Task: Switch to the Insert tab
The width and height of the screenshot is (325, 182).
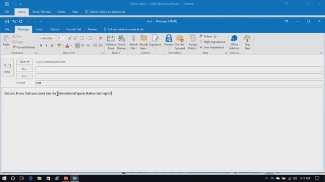Action: tap(39, 29)
